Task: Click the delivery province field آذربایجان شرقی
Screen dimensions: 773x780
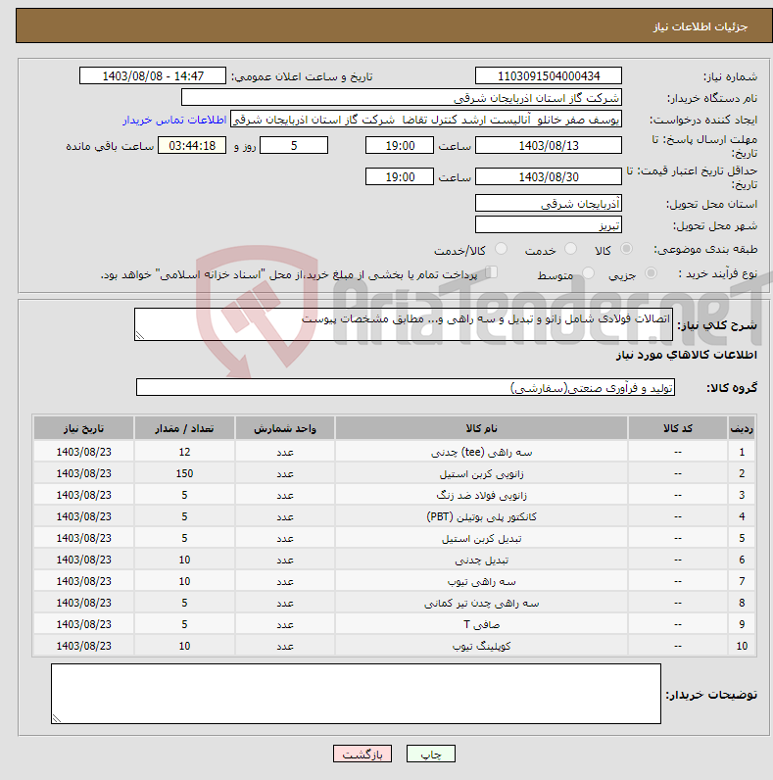Action: 549,204
